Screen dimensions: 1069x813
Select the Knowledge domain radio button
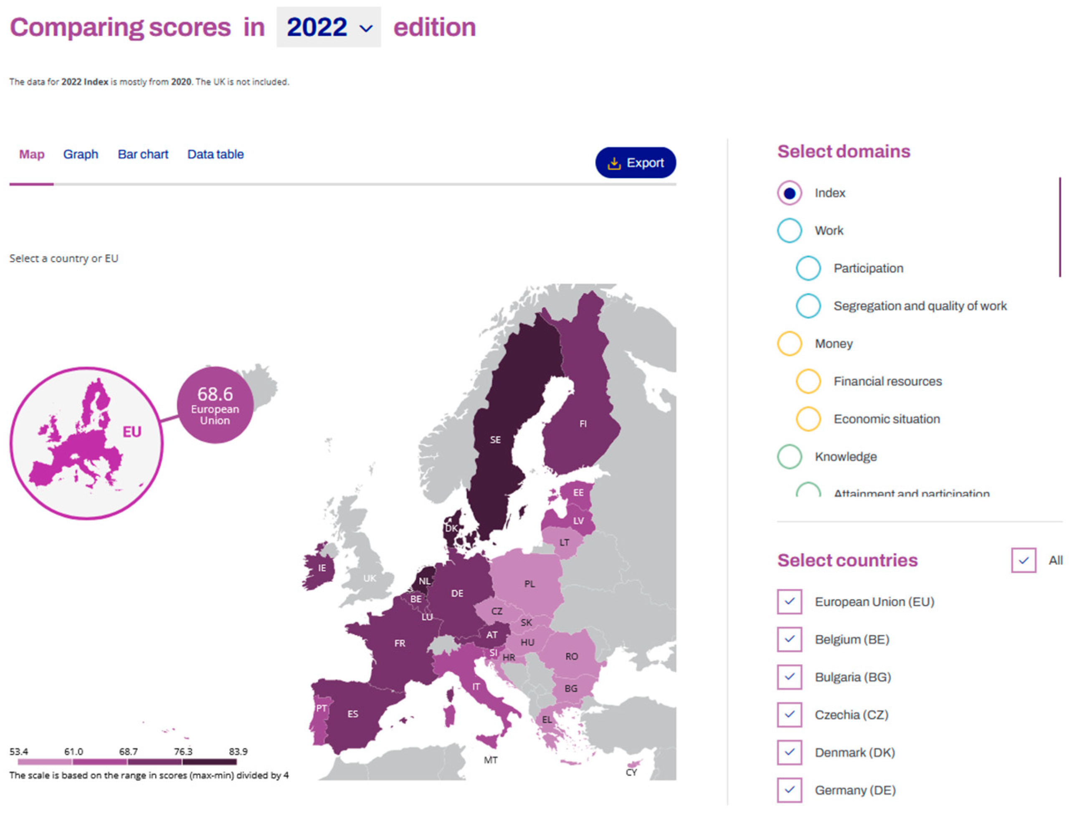(x=789, y=456)
